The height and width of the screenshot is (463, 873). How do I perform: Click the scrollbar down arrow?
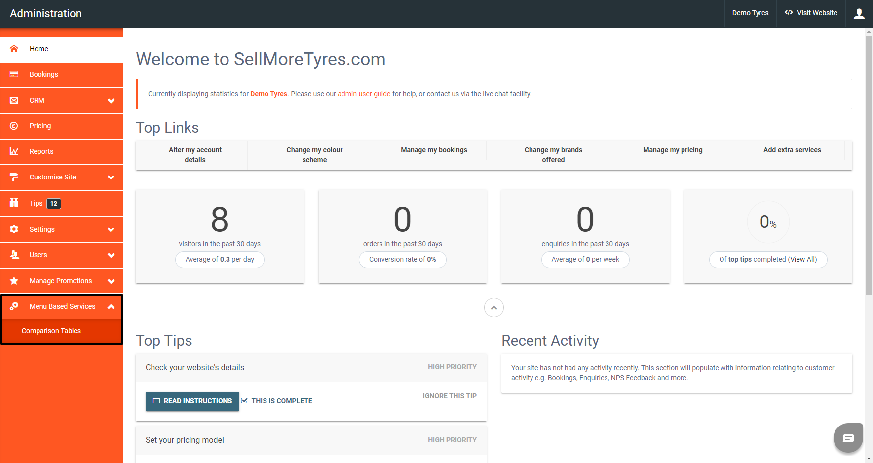click(869, 459)
